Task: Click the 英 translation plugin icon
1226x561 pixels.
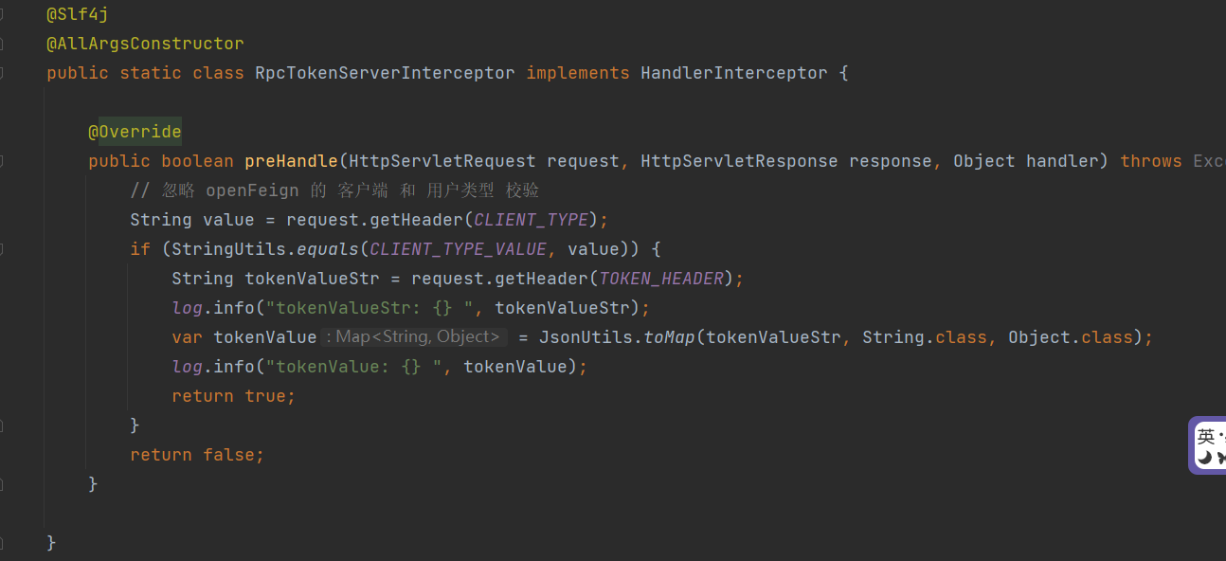Action: click(1205, 436)
